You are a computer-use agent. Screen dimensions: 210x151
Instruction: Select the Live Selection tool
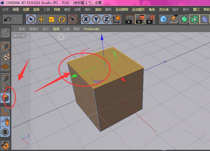[x=31, y=19]
